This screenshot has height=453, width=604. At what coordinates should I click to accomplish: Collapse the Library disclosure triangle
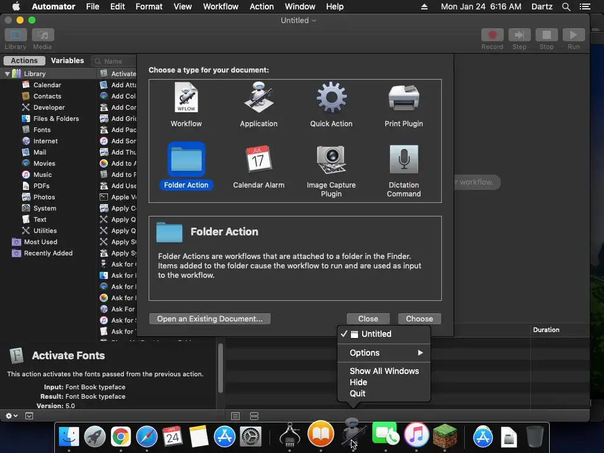click(x=7, y=74)
